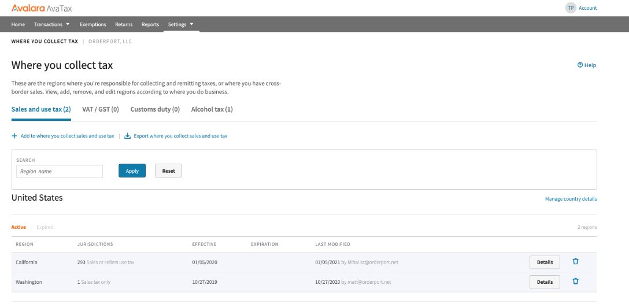Screen dimensions: 629x307
Task: Click the WHERE YOU COLLECT TAX breadcrumb
Action: pos(45,41)
